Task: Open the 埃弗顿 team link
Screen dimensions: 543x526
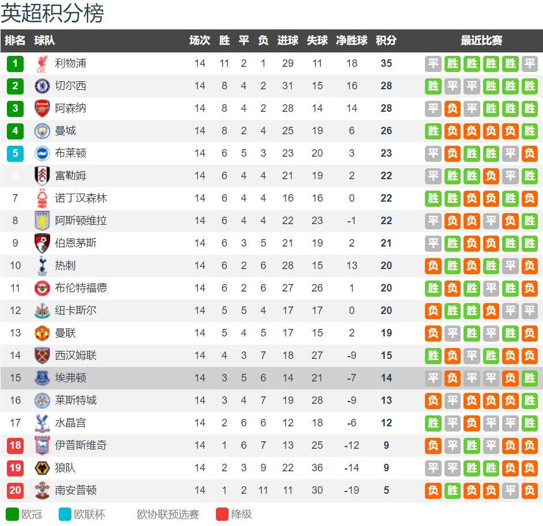Action: pos(70,378)
